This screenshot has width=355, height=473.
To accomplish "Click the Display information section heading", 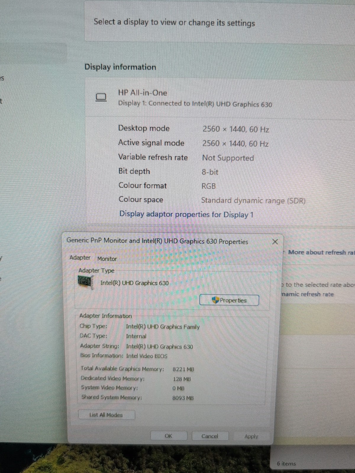I will click(x=120, y=67).
